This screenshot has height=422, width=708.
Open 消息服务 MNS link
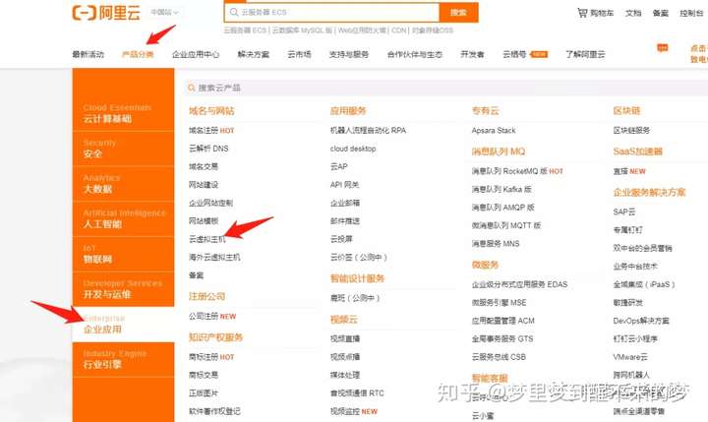[x=496, y=244]
